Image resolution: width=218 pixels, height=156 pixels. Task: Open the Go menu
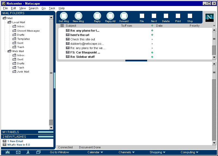pyautogui.click(x=44, y=8)
